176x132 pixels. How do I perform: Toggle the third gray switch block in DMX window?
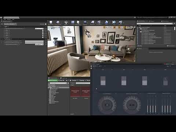(144, 81)
